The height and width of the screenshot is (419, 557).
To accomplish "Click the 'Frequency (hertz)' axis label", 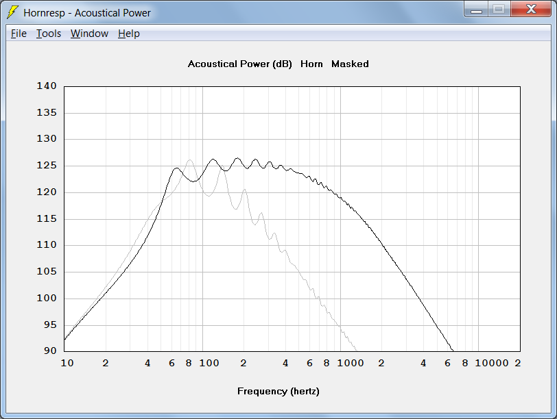I will pyautogui.click(x=278, y=392).
